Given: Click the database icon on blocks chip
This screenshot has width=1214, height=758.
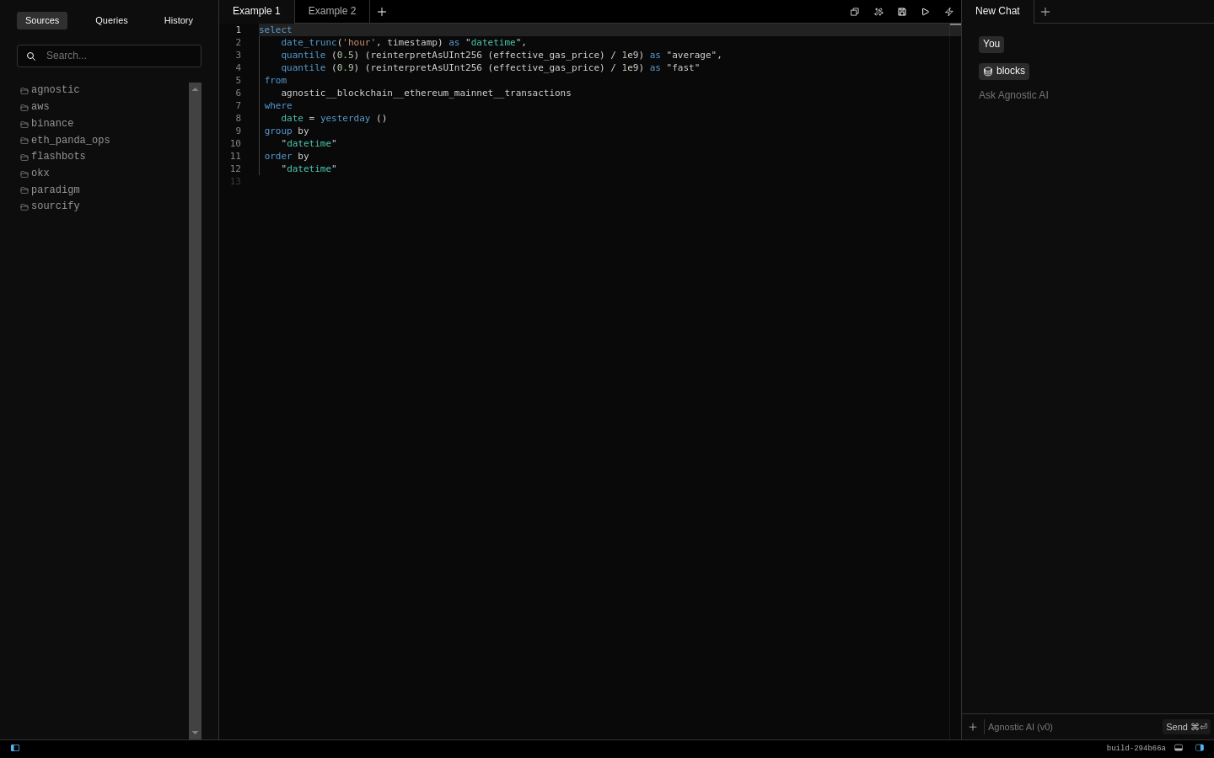Looking at the screenshot, I should click(988, 72).
